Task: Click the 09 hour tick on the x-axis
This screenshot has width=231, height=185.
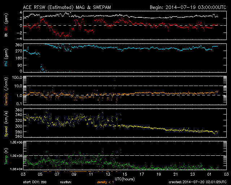Action: (x=74, y=174)
